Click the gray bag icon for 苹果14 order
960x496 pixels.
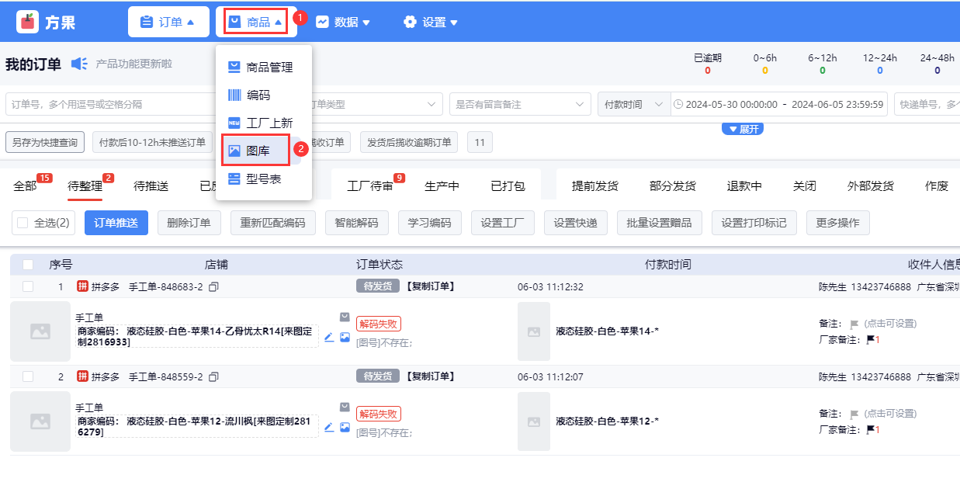tap(345, 317)
